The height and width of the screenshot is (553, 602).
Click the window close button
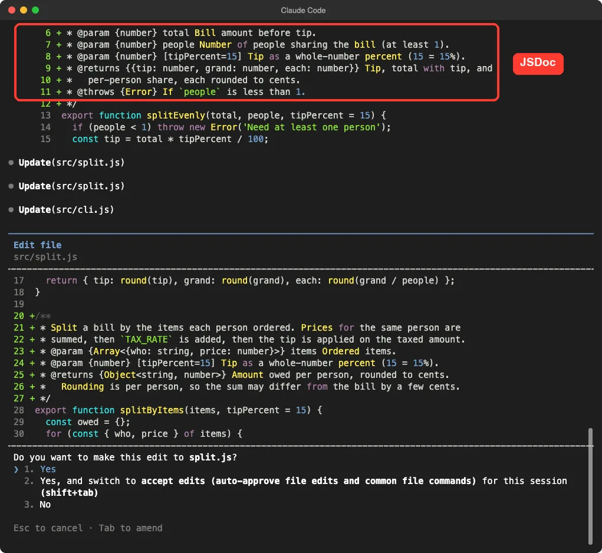coord(12,10)
